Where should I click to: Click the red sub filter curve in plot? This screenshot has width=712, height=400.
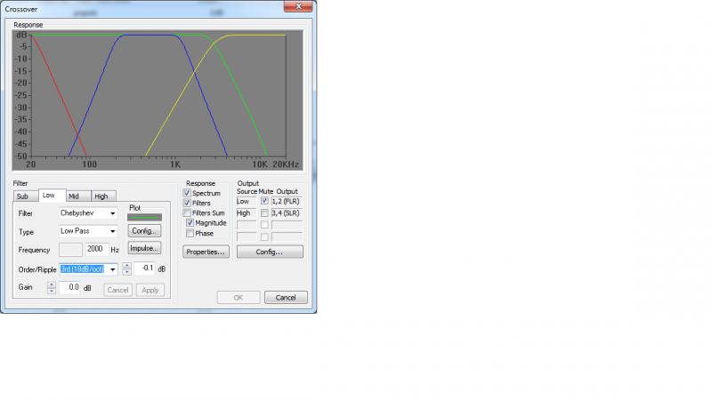click(59, 95)
